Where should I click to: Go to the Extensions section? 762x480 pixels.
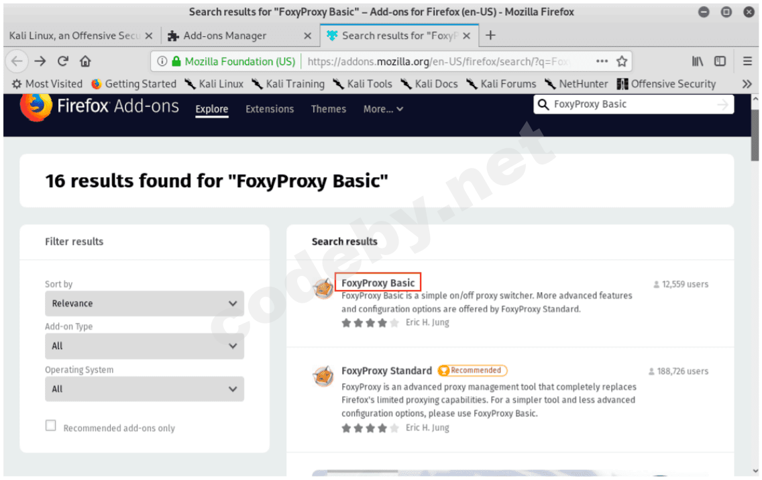coord(270,109)
